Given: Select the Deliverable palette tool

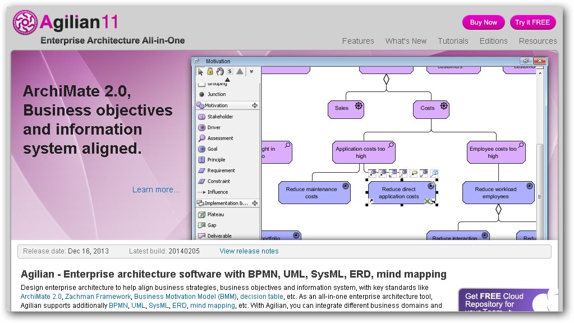Looking at the screenshot, I should 215,236.
